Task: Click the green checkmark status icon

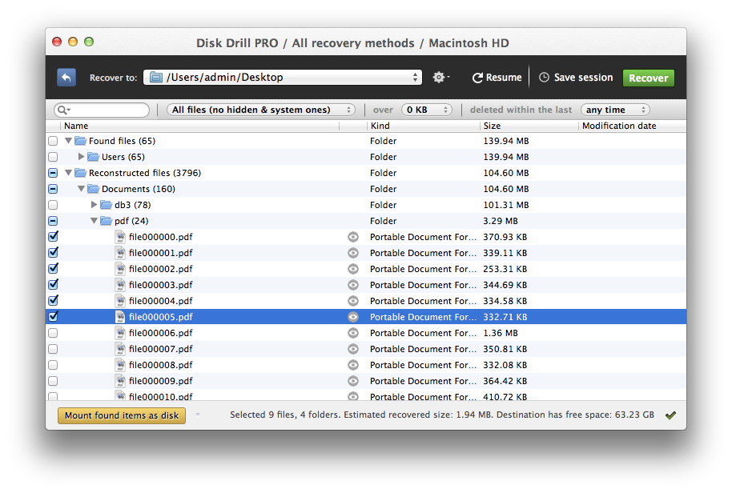Action: (671, 415)
